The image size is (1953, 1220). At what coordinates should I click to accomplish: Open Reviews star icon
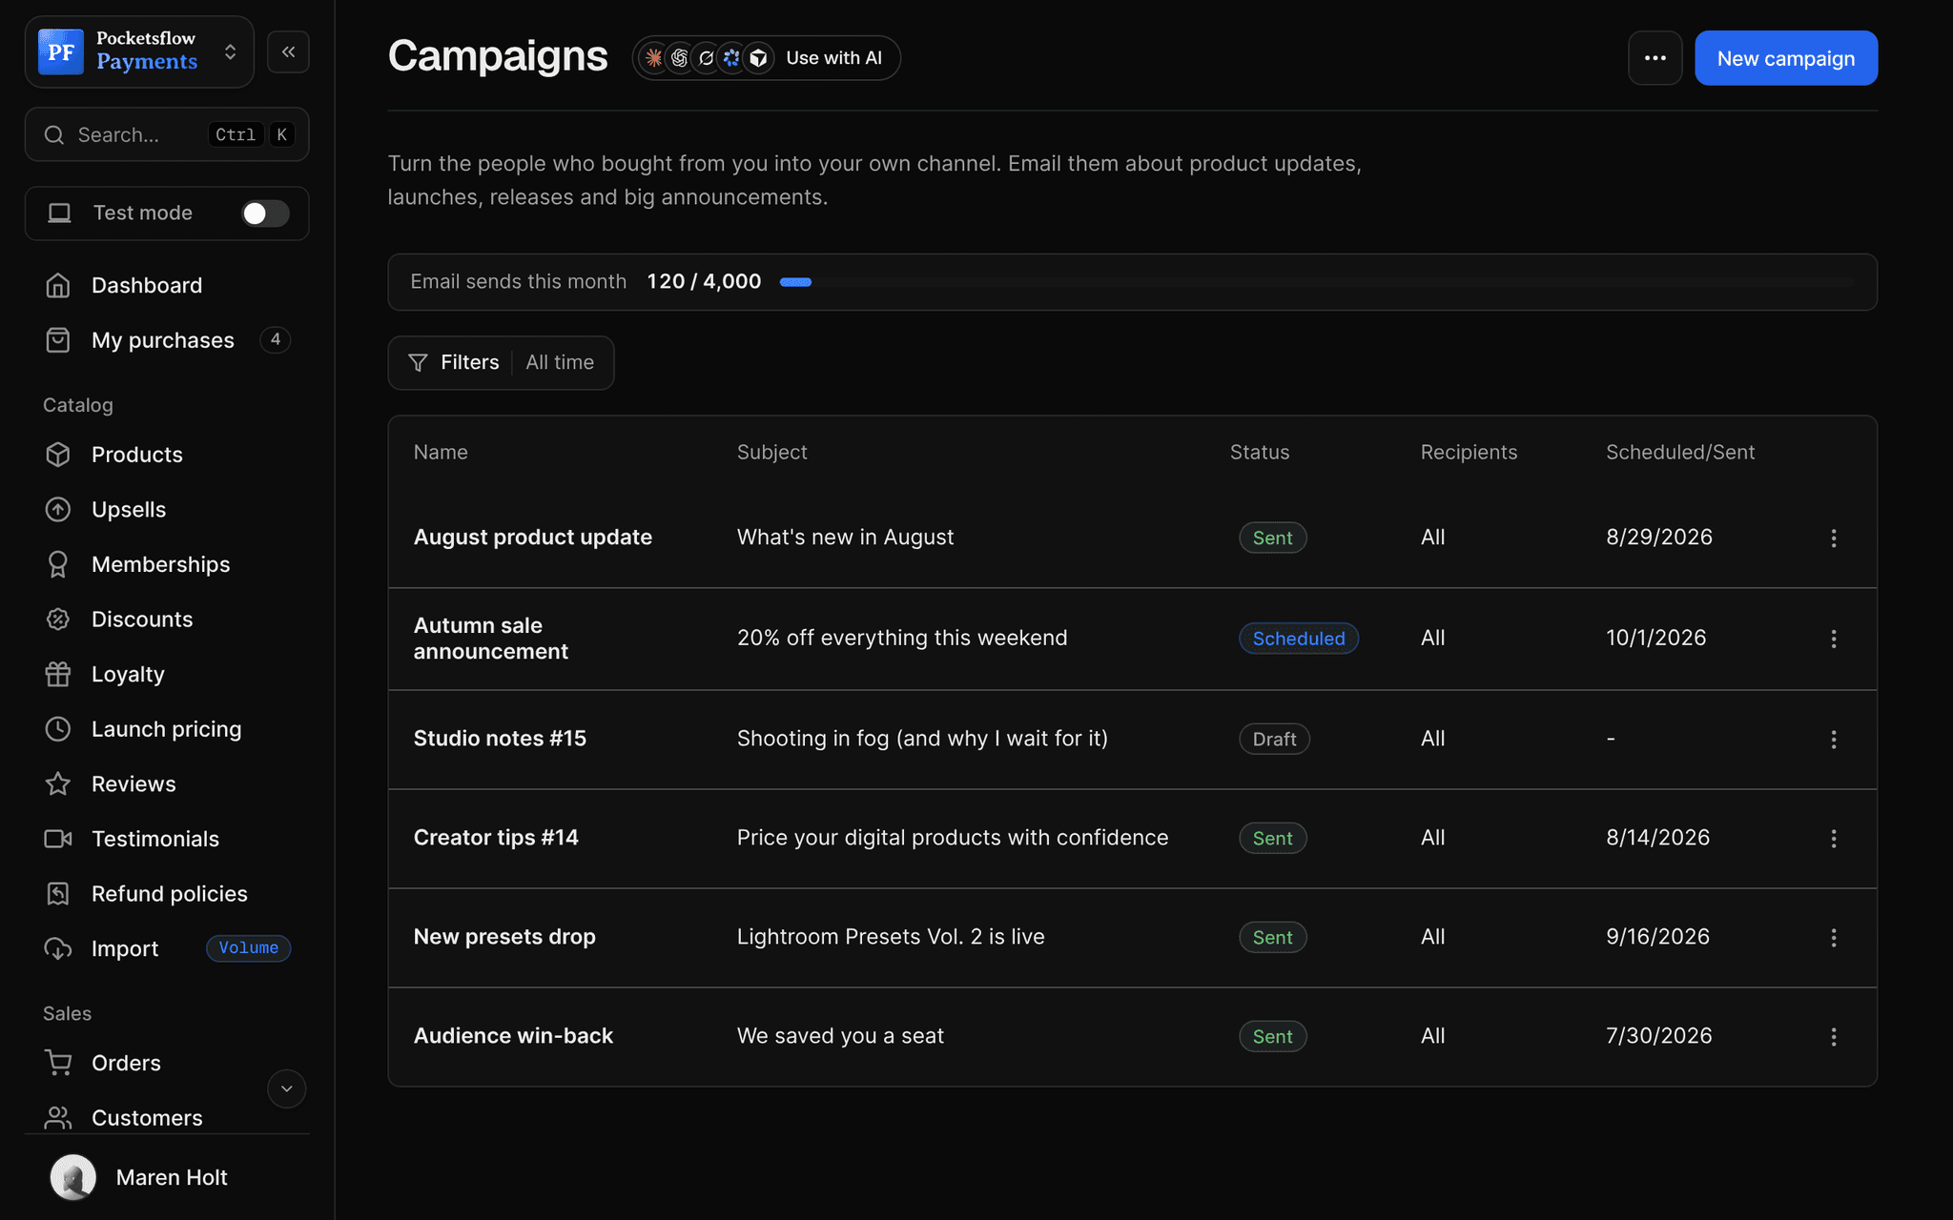58,783
